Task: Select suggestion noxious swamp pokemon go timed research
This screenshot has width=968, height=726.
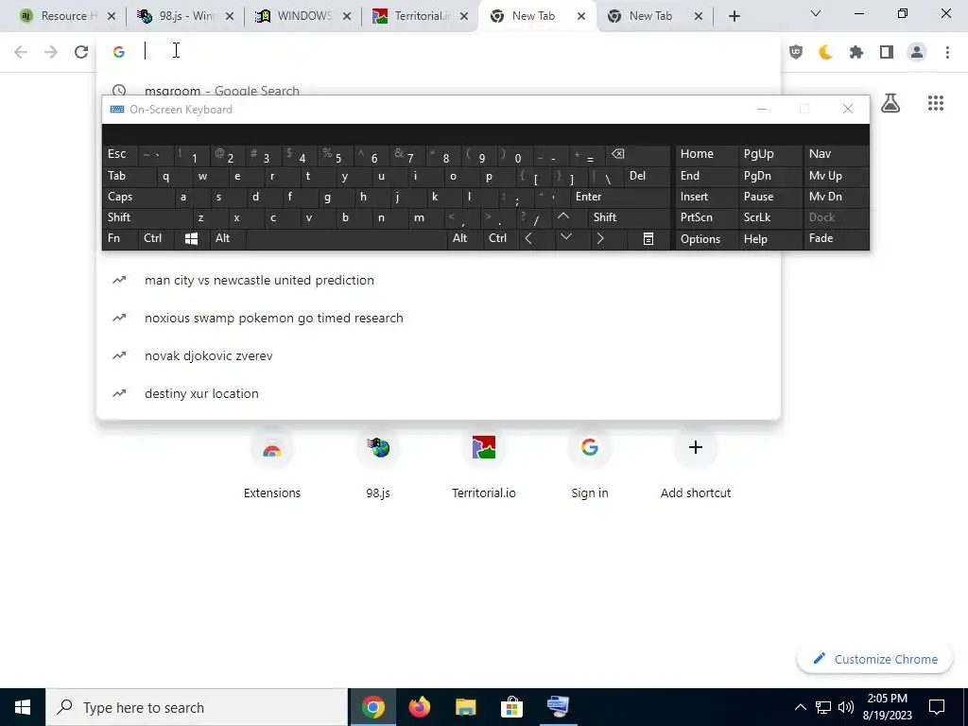Action: [439, 318]
